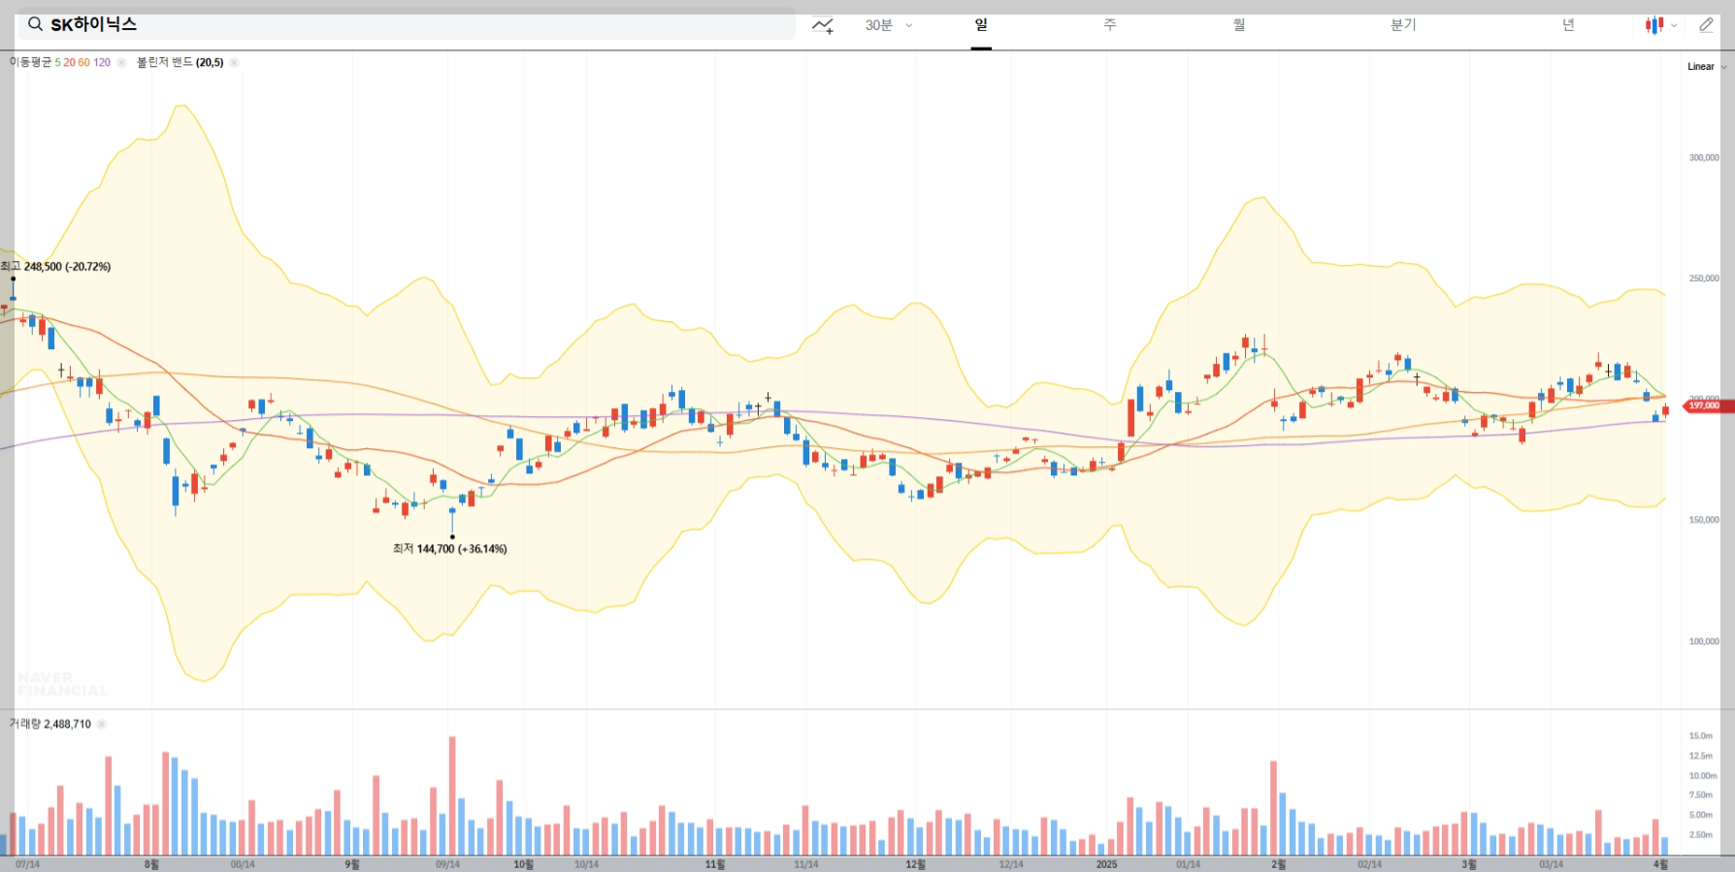This screenshot has height=872, width=1735.
Task: Open the 30분 interval dropdown
Action: pyautogui.click(x=889, y=25)
